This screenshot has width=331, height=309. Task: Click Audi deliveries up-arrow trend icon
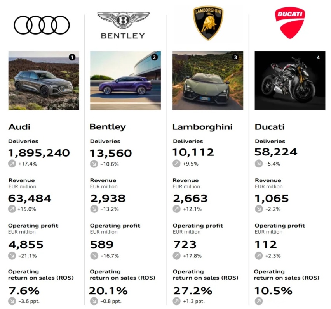(x=12, y=164)
